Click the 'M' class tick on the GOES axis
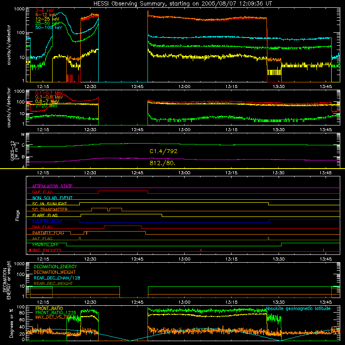Image resolution: width=345 pixels, height=345 pixels. pyautogui.click(x=23, y=135)
